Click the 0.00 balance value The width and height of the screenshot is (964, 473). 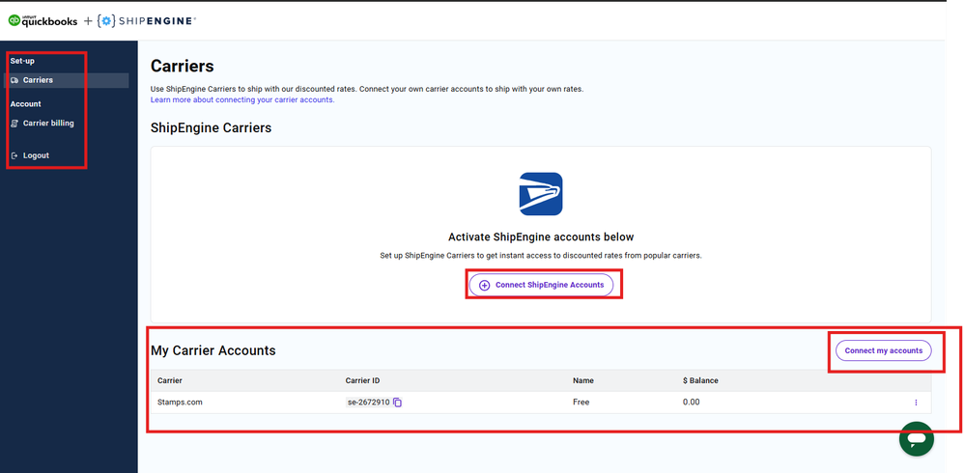691,403
